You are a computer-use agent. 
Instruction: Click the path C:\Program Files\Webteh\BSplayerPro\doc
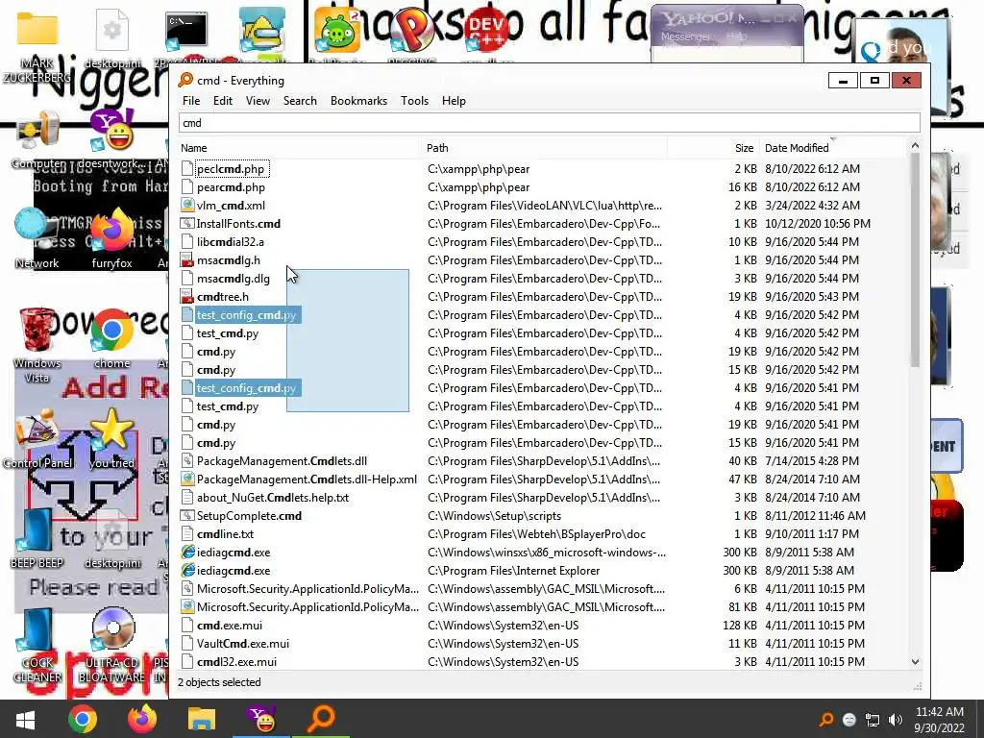point(536,534)
